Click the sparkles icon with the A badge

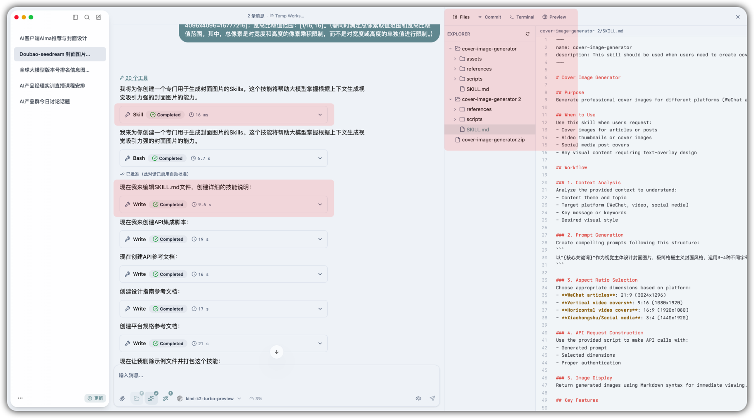click(x=151, y=398)
